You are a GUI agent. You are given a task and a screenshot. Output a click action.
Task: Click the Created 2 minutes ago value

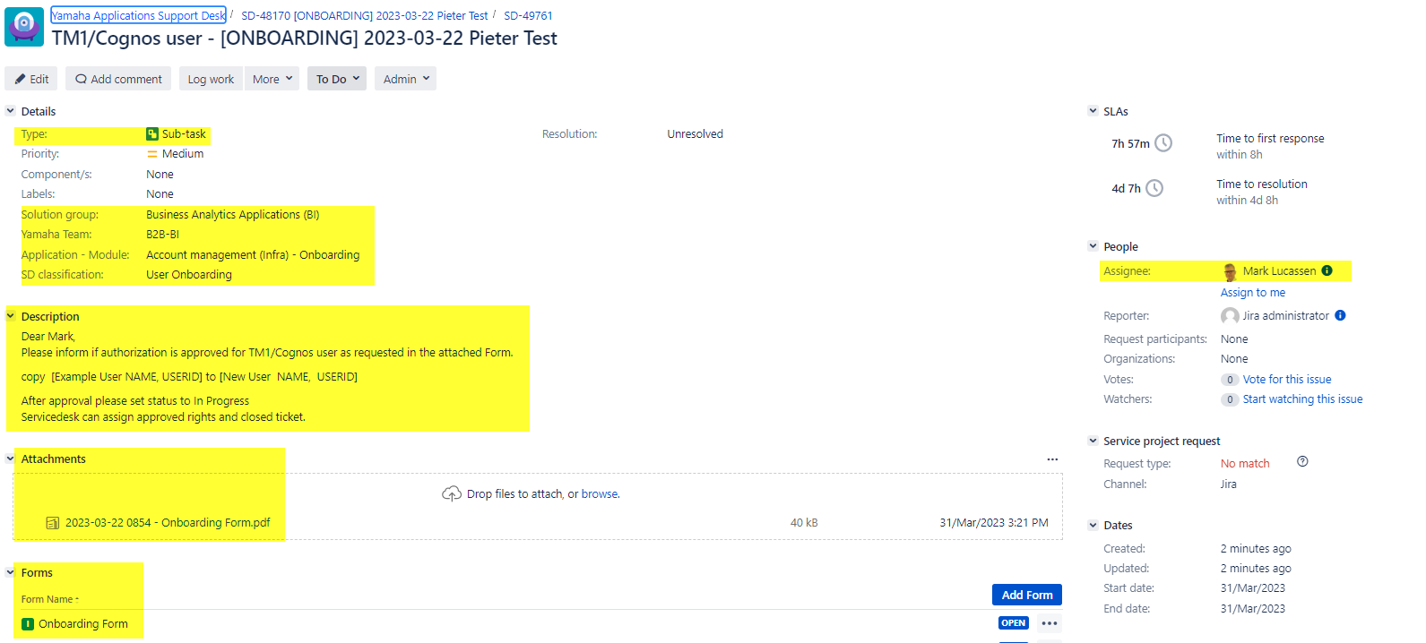[1256, 549]
